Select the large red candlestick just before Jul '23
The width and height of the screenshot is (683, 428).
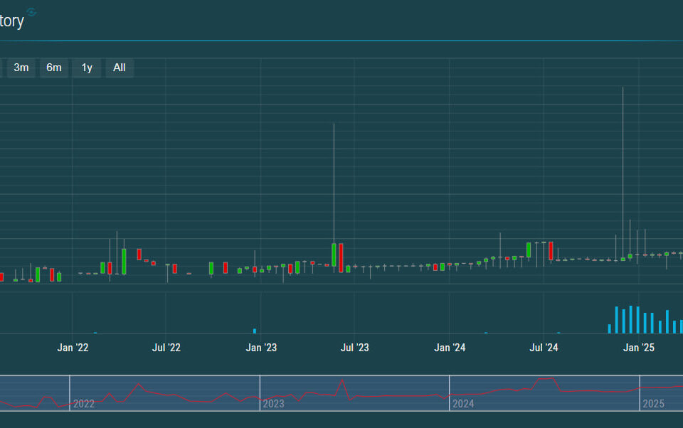click(x=341, y=258)
